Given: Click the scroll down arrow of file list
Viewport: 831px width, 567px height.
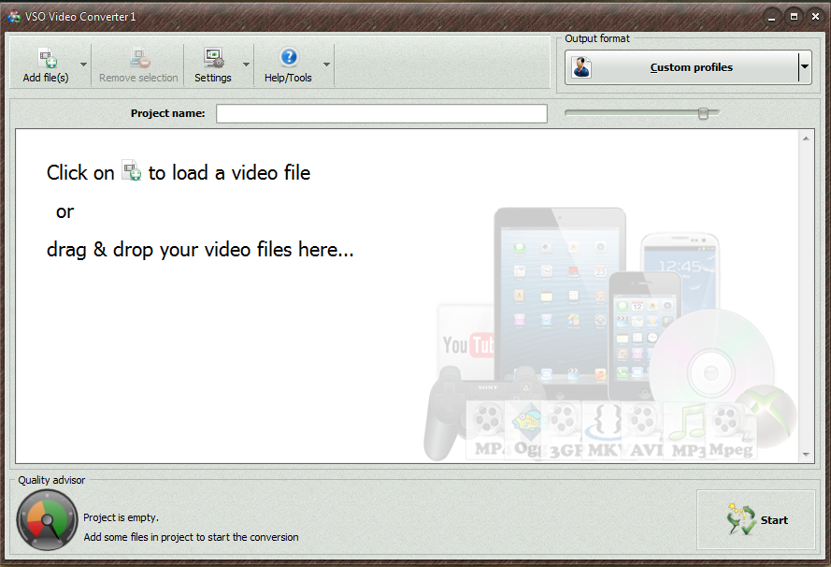Looking at the screenshot, I should (x=806, y=455).
